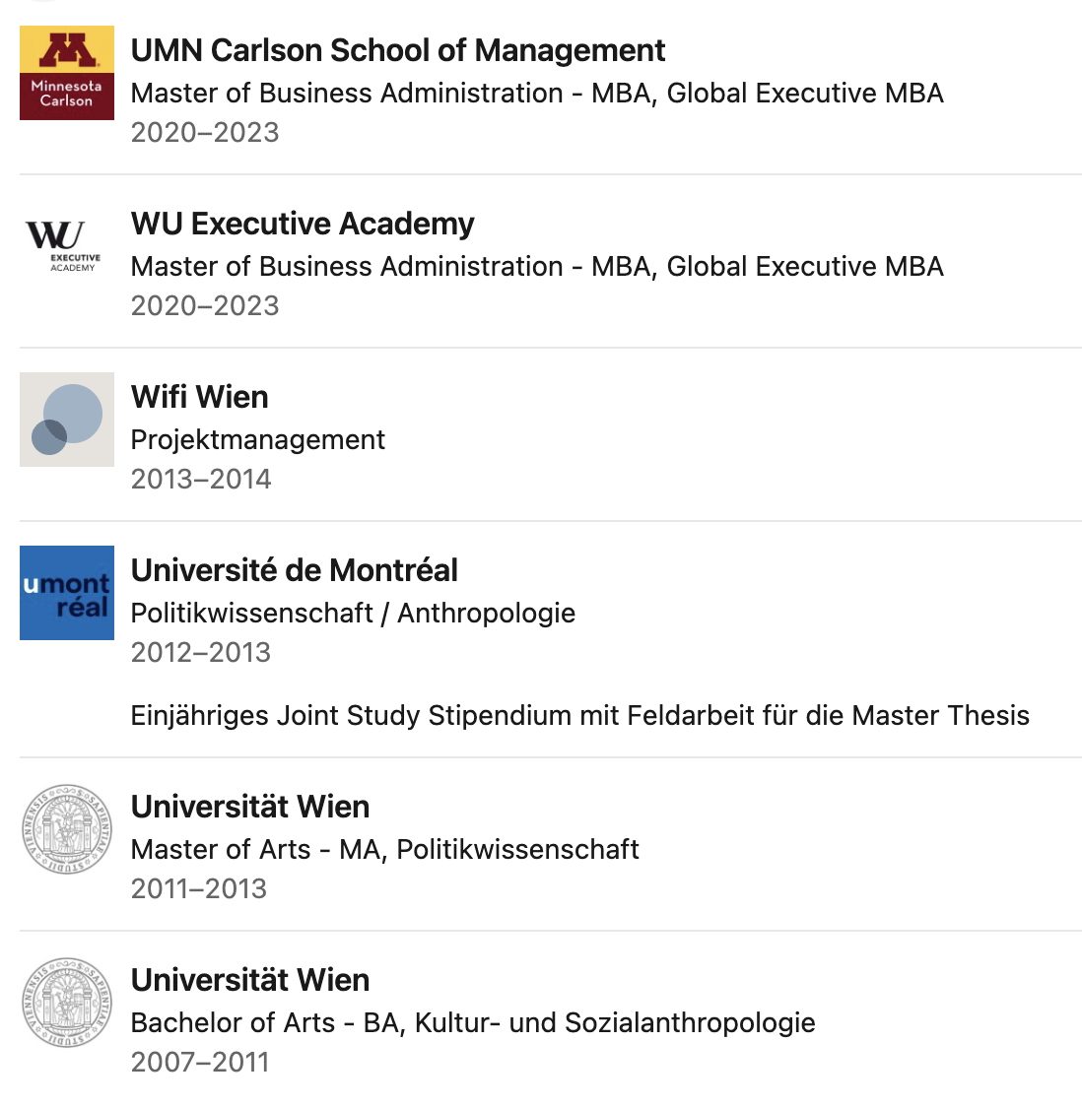Click the Joint Study Stipendium description text

pos(579,715)
